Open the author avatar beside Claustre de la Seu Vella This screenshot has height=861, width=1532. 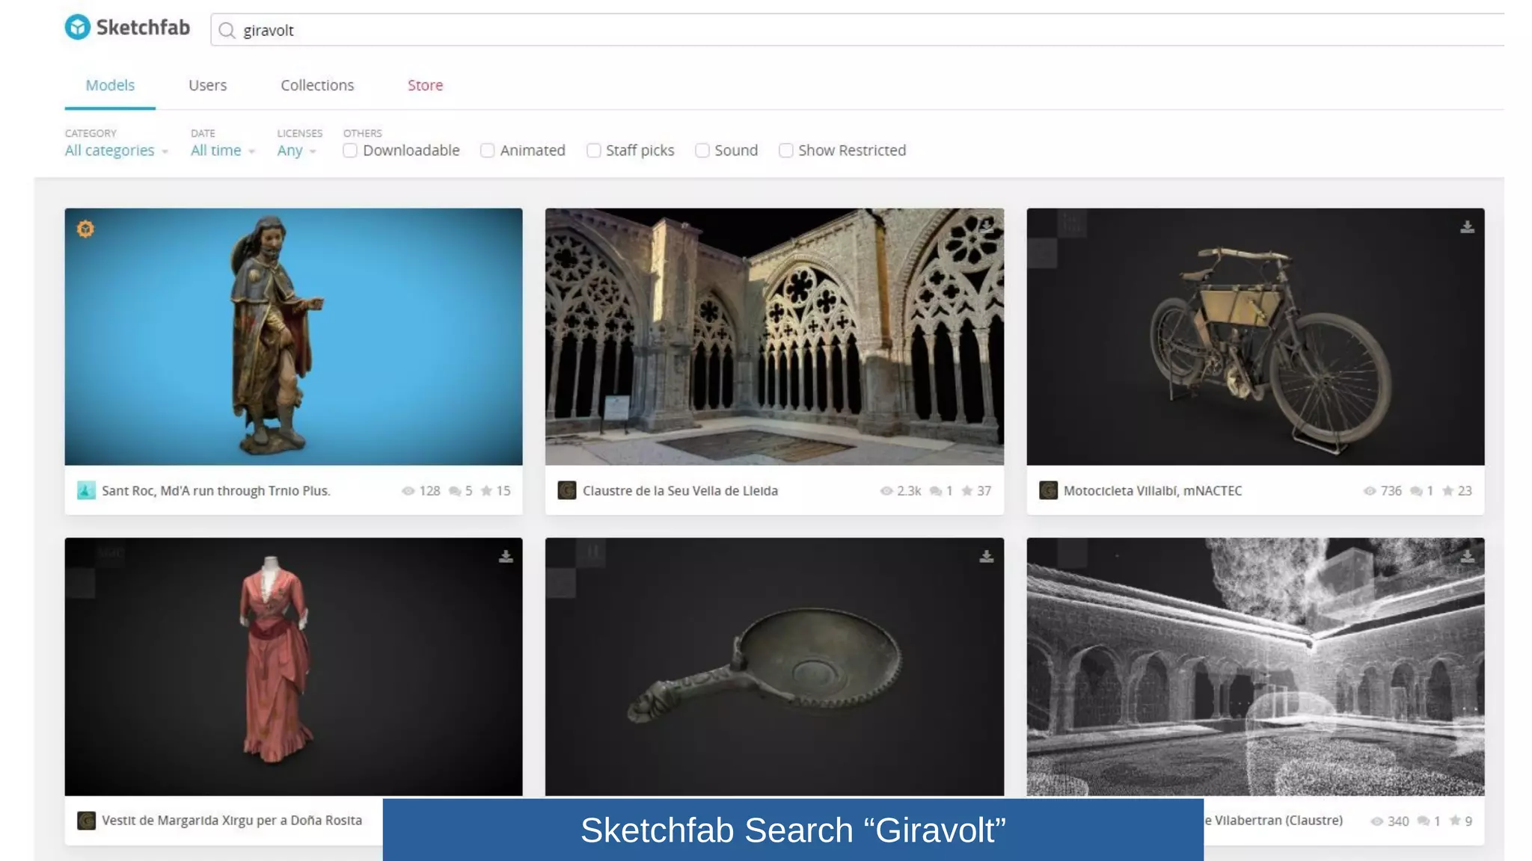tap(567, 491)
